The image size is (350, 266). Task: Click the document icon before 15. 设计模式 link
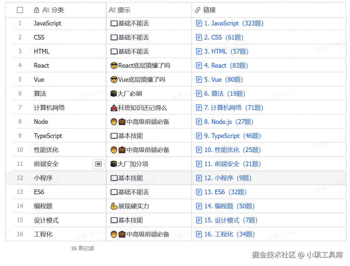pyautogui.click(x=199, y=220)
